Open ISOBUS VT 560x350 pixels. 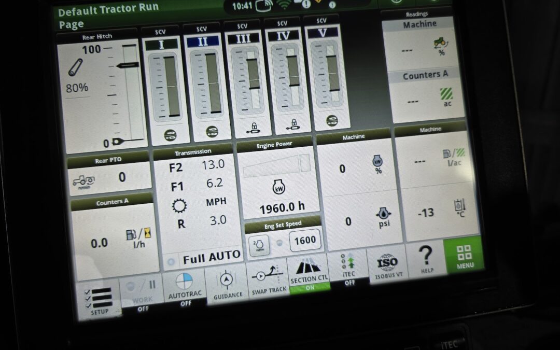[388, 264]
